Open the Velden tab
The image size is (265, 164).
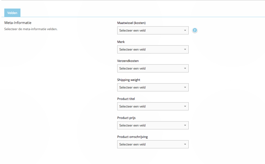pyautogui.click(x=12, y=13)
